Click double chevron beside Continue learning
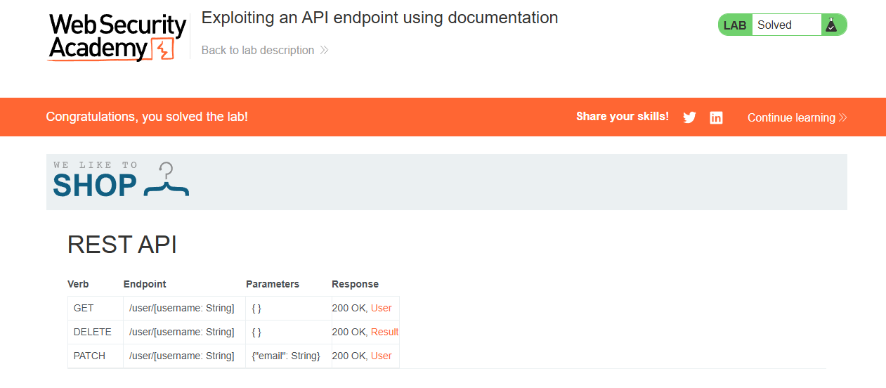 point(842,117)
